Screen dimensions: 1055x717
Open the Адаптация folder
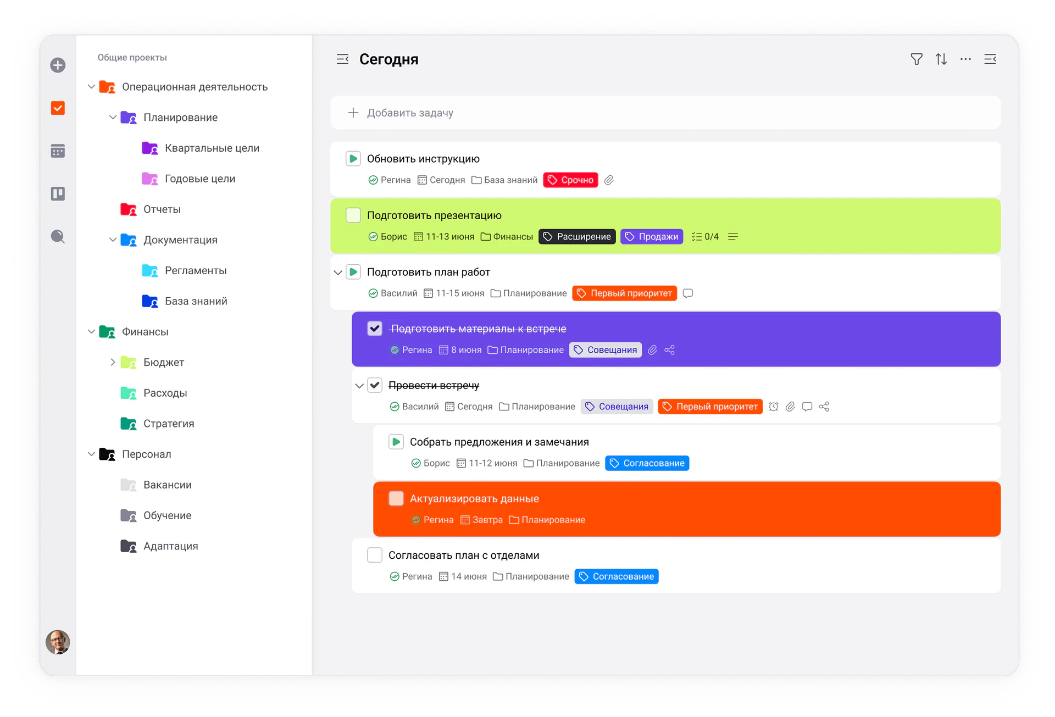[159, 547]
